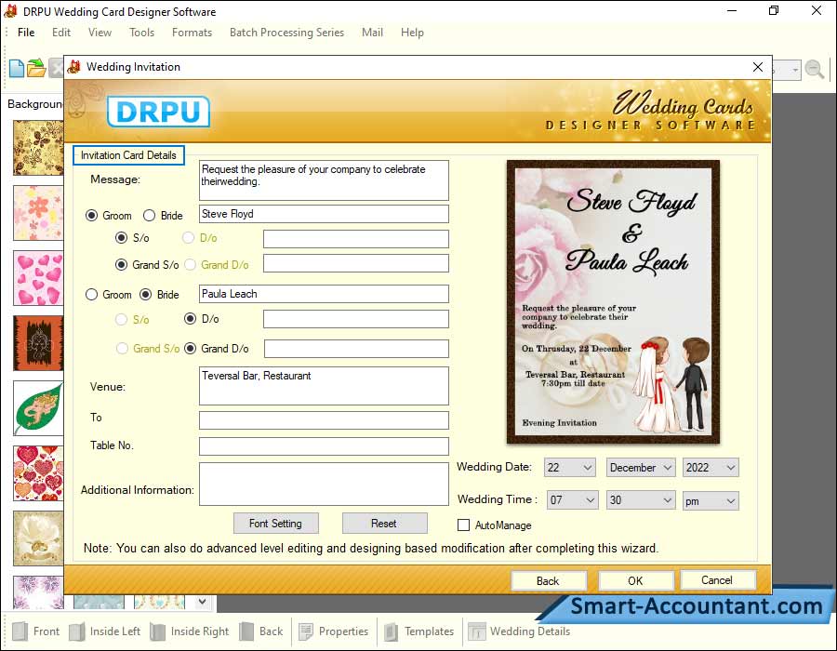
Task: Click the New document icon in toolbar
Action: tap(17, 68)
